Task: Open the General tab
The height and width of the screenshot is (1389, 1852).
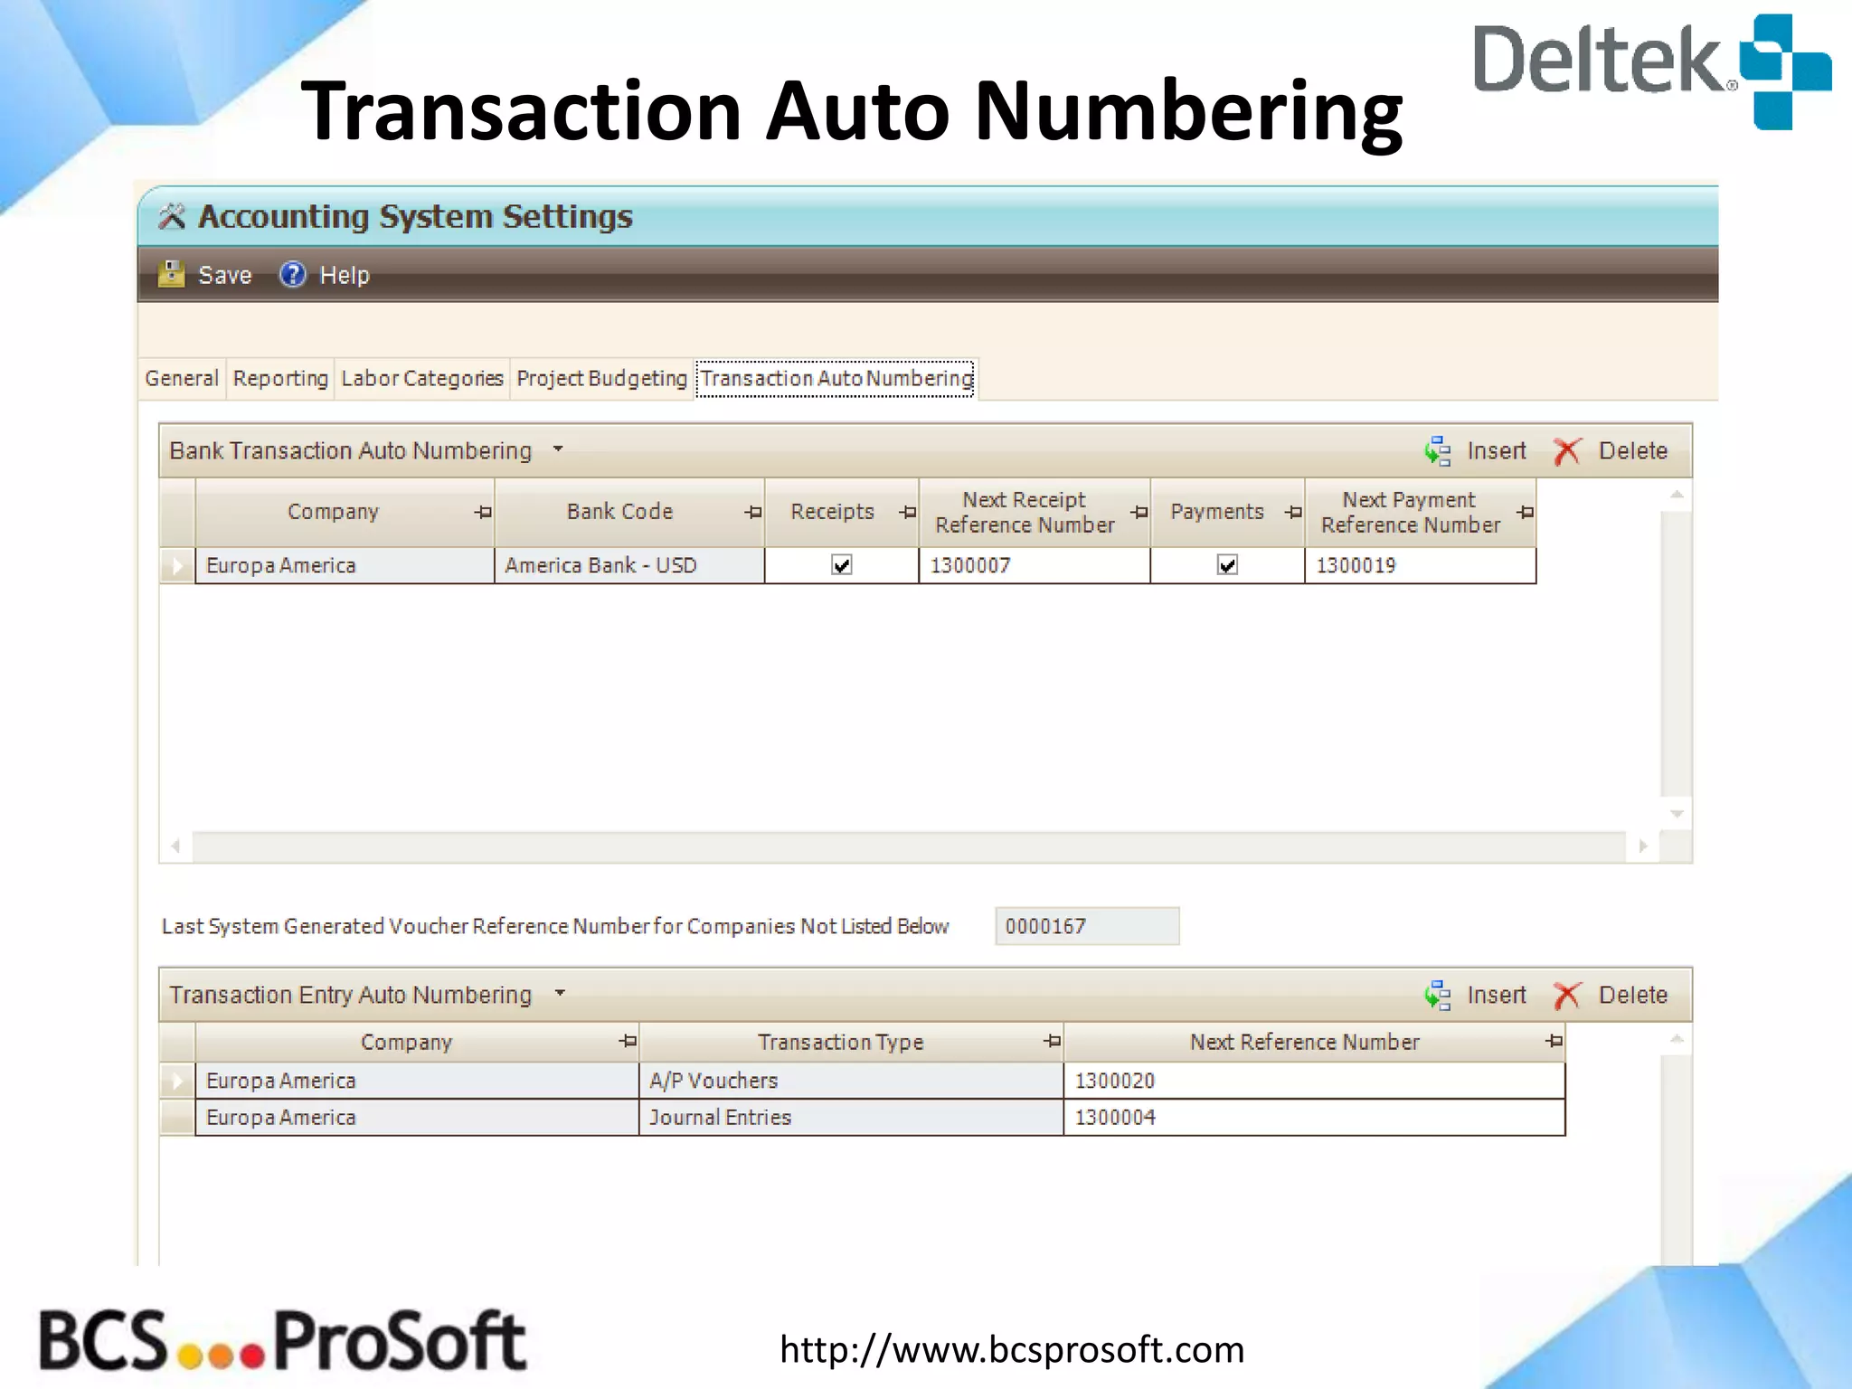Action: click(182, 378)
